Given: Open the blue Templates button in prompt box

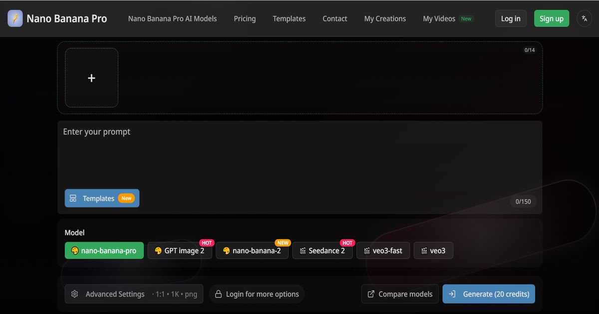Looking at the screenshot, I should (x=102, y=198).
